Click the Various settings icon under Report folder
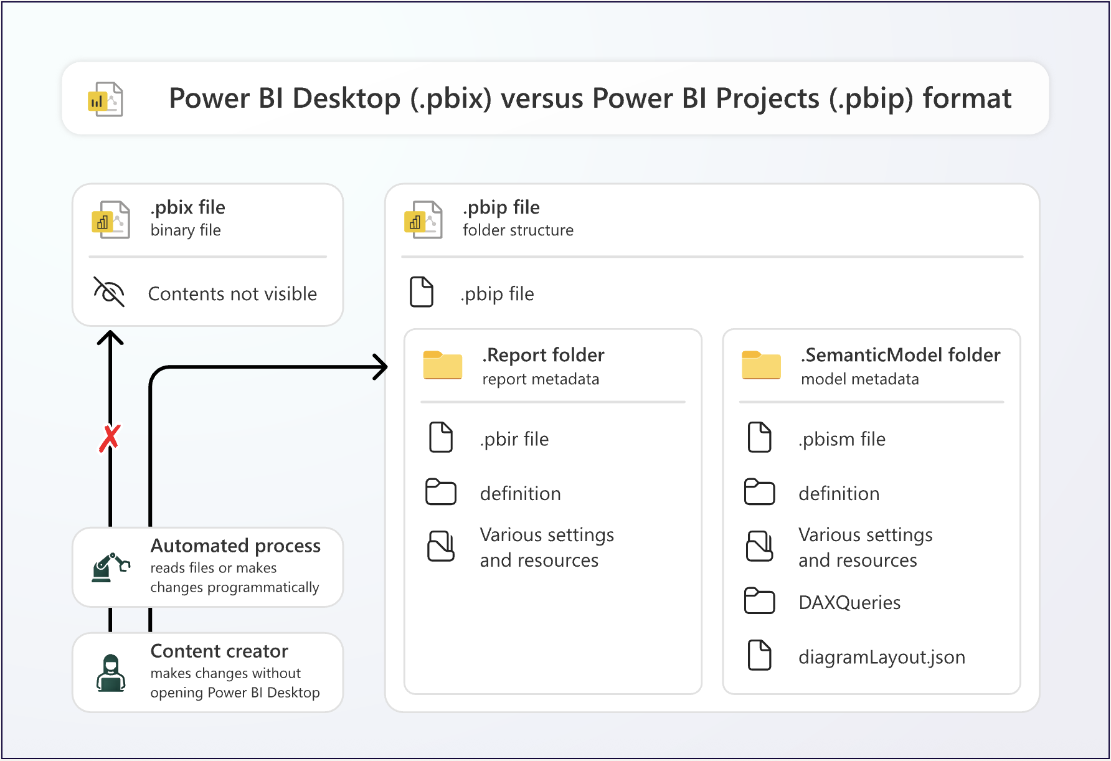Viewport: 1111px width, 761px height. pos(442,547)
